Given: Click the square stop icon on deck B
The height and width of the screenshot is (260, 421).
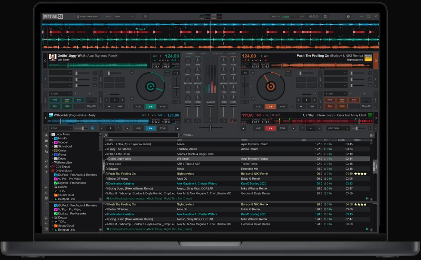Looking at the screenshot, I should 293,128.
